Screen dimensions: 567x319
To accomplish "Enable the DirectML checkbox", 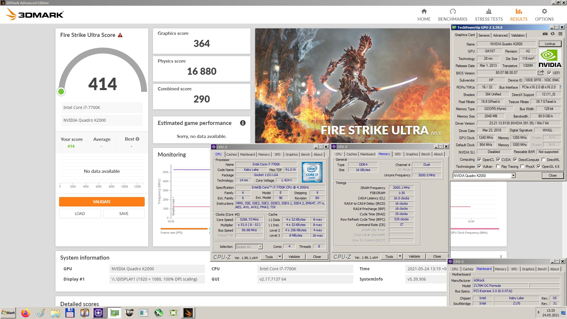I will tap(543, 159).
